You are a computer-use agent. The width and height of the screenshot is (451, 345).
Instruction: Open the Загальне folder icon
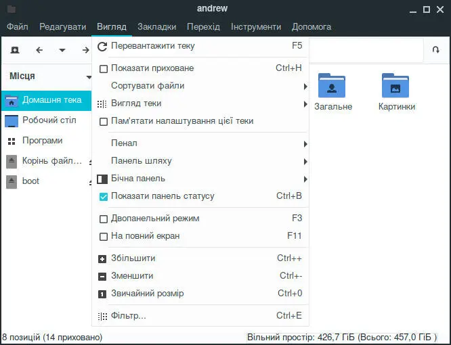coord(332,86)
